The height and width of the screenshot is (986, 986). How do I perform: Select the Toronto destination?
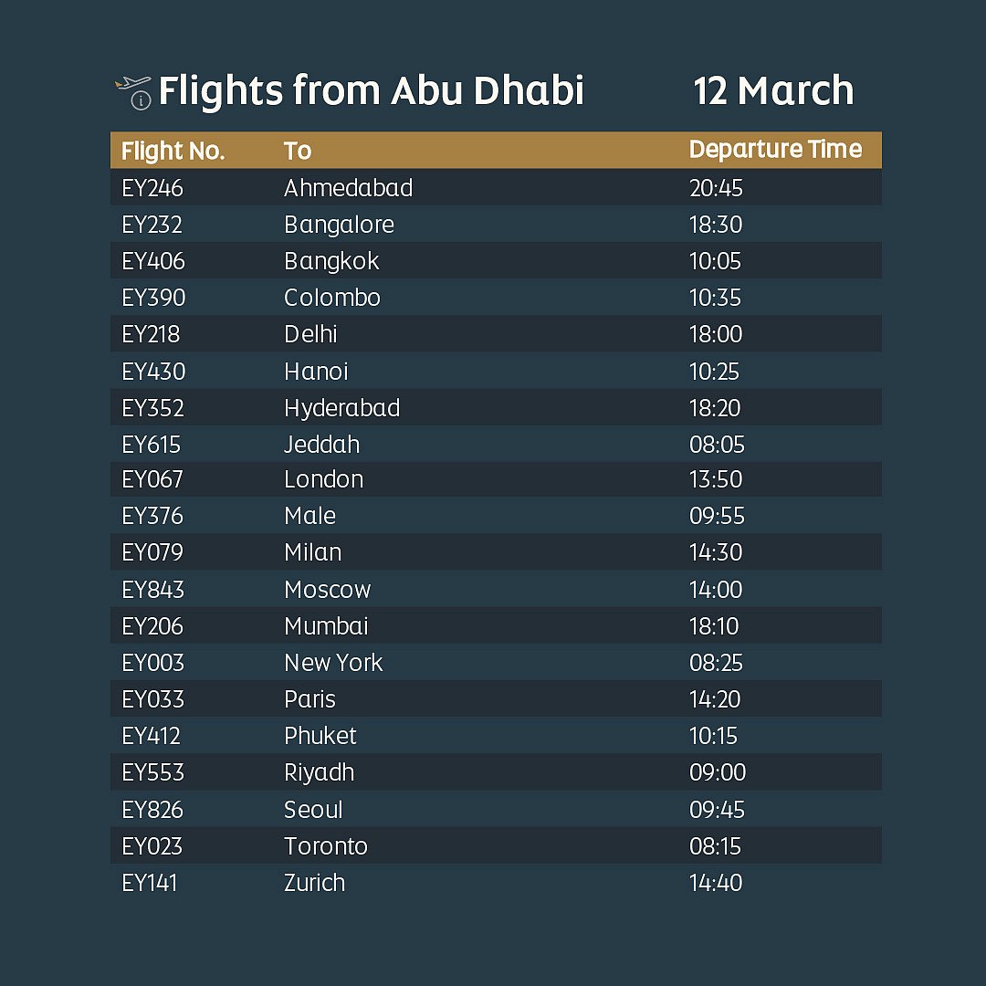325,846
